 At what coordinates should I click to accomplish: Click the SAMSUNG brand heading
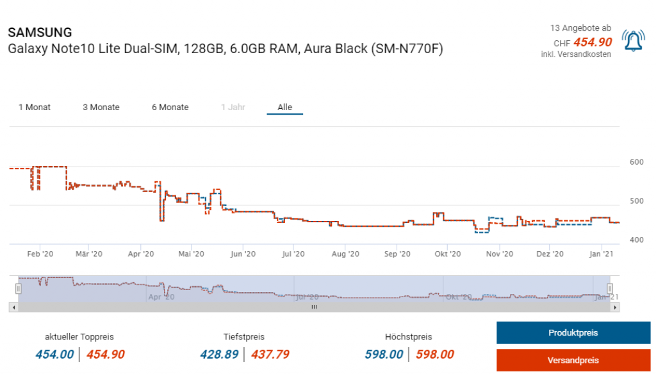click(x=40, y=33)
